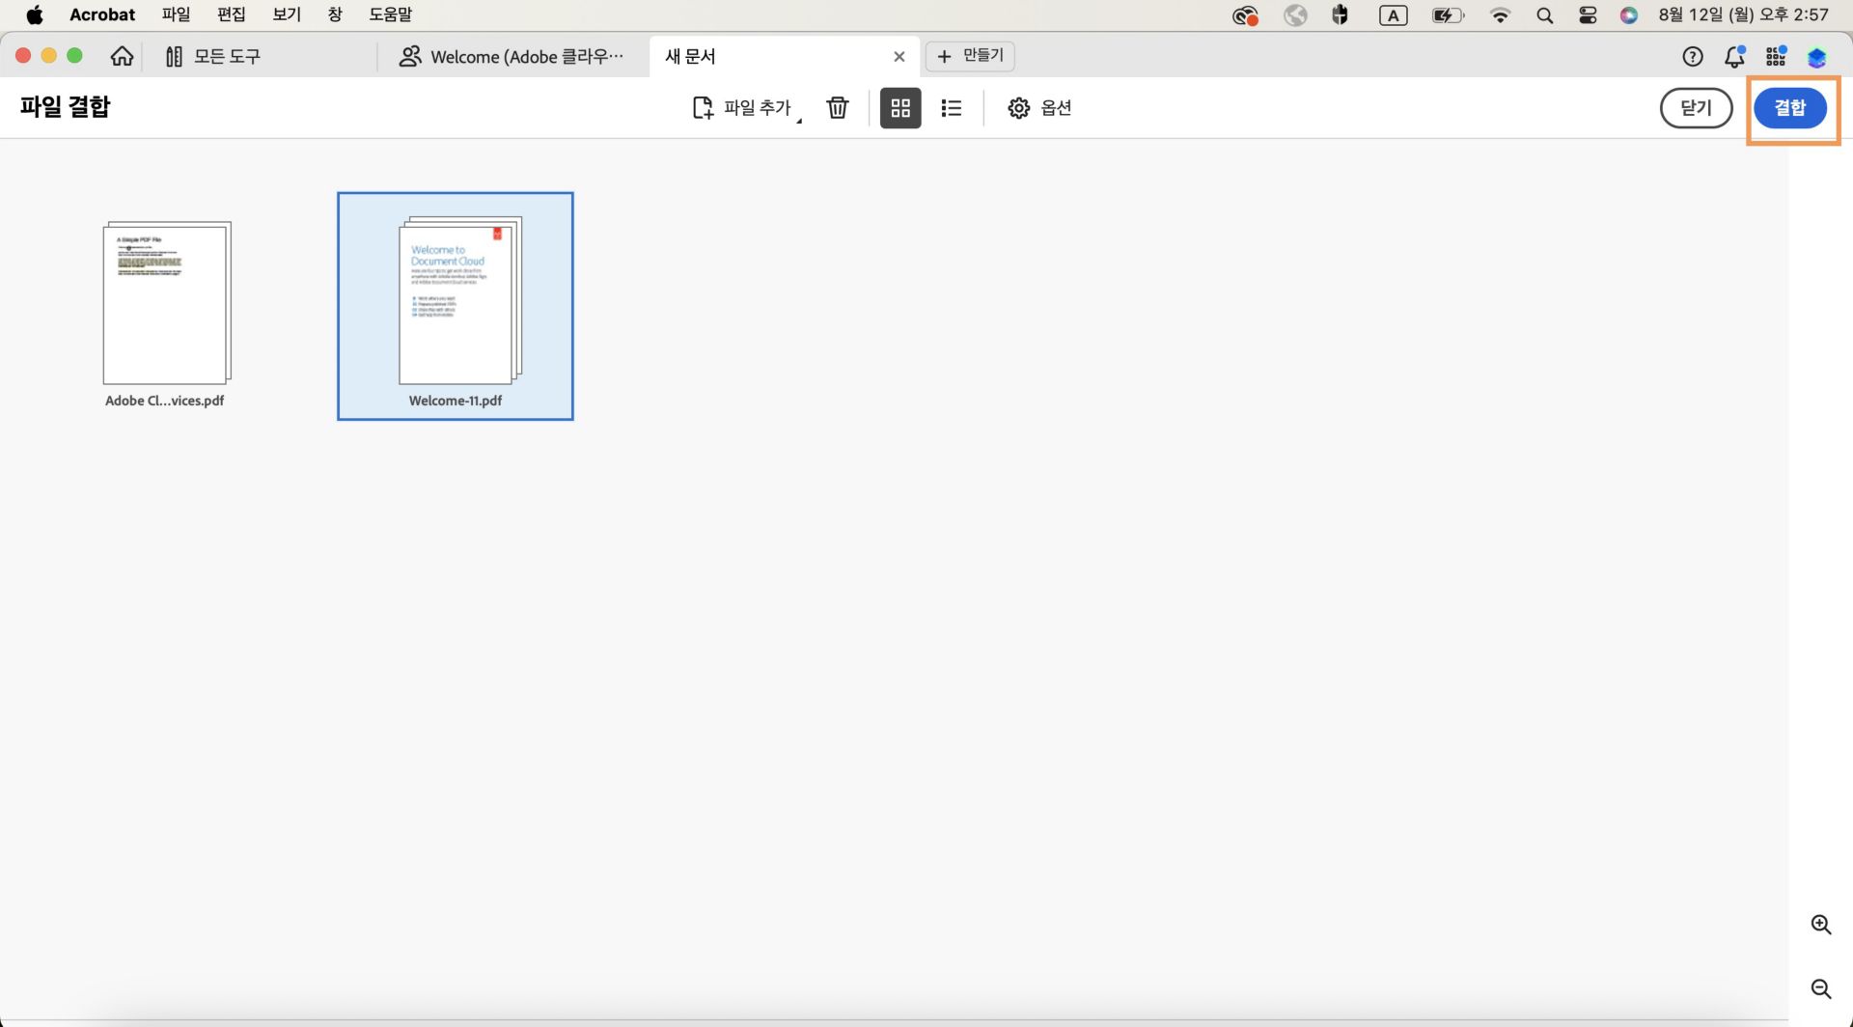The image size is (1853, 1027).
Task: Open the Acrobat help icon
Action: click(x=1693, y=57)
